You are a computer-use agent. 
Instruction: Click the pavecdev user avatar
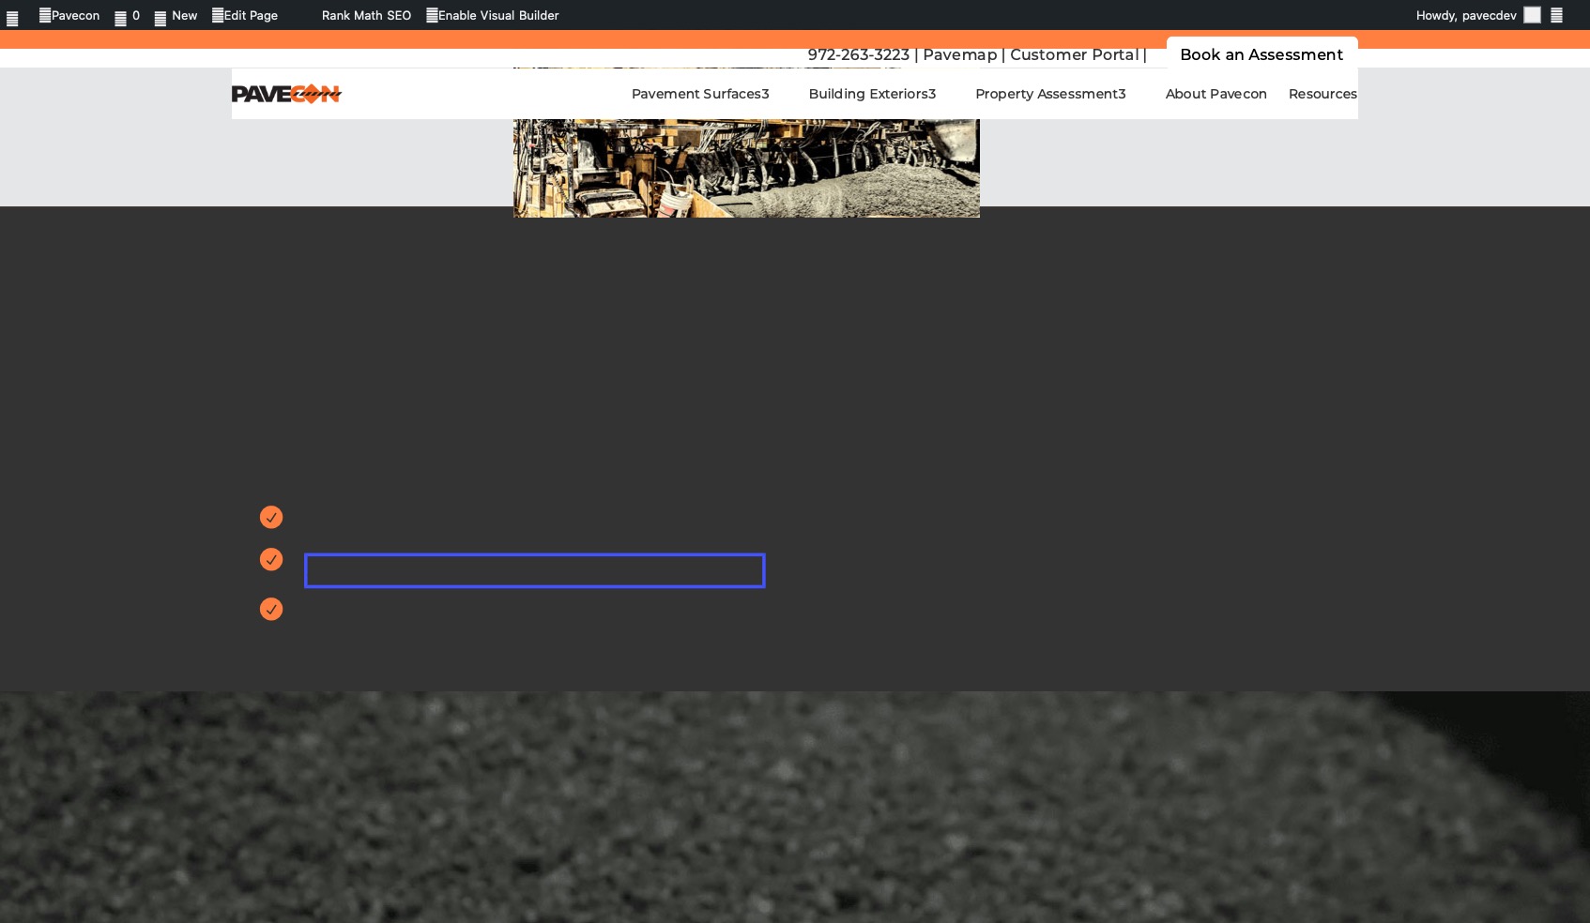click(1532, 15)
